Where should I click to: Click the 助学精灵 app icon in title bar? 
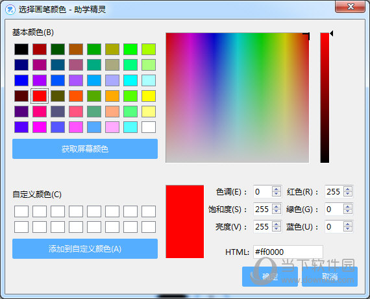[x=10, y=10]
